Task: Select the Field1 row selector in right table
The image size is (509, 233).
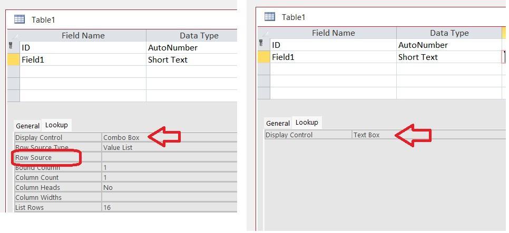Action: coord(263,57)
